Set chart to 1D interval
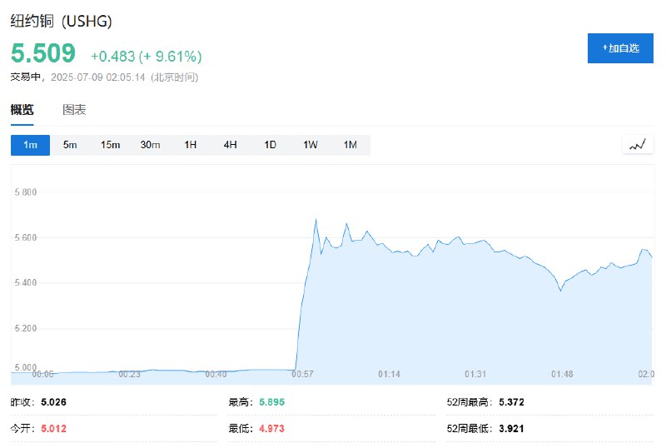Viewport: 666px width, 448px height. point(270,145)
